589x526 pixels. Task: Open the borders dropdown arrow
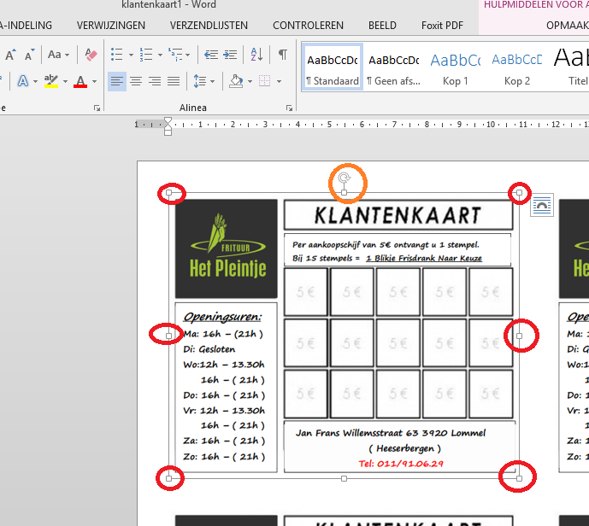click(279, 81)
